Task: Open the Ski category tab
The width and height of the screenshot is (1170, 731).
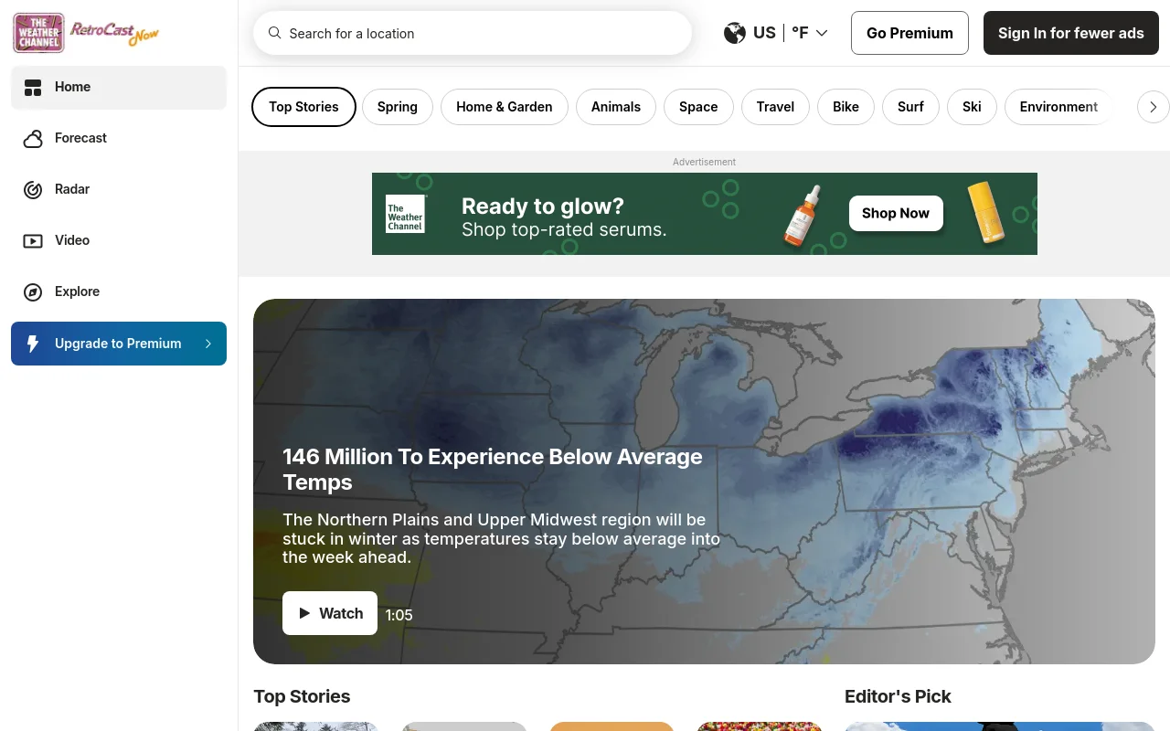Action: point(972,107)
